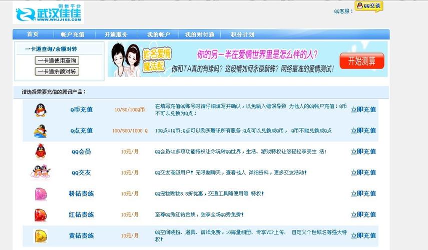Click the 10元/月 price in 红钻贵族 row
Viewport: 428px width, 250px height.
(x=130, y=214)
